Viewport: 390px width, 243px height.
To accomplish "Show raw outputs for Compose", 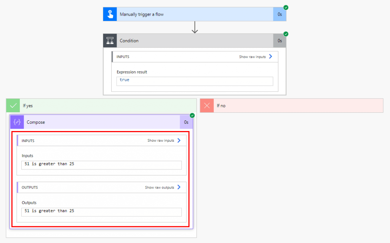I will click(x=160, y=187).
